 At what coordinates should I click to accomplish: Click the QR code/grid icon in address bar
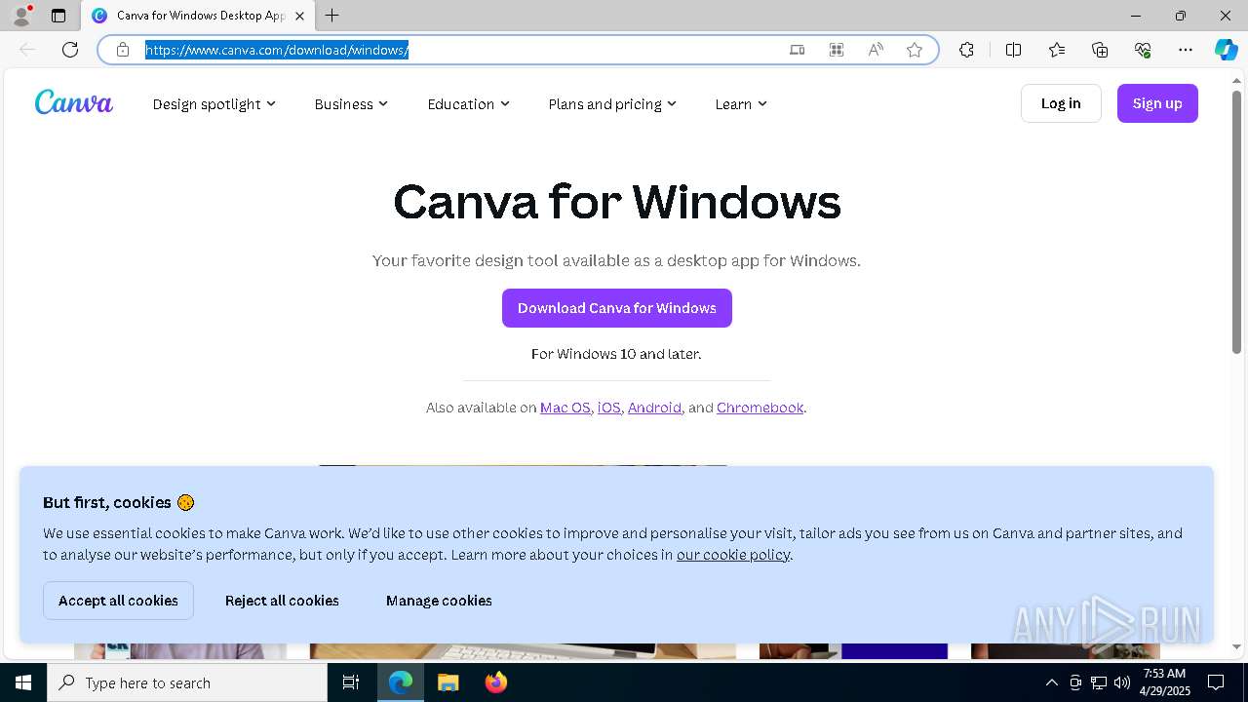click(x=837, y=50)
